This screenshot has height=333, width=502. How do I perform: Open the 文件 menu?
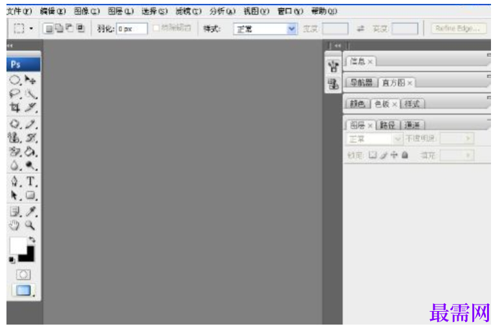click(19, 11)
